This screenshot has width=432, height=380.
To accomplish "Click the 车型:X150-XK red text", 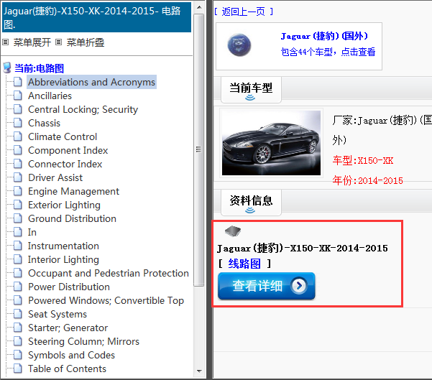I will click(x=363, y=160).
